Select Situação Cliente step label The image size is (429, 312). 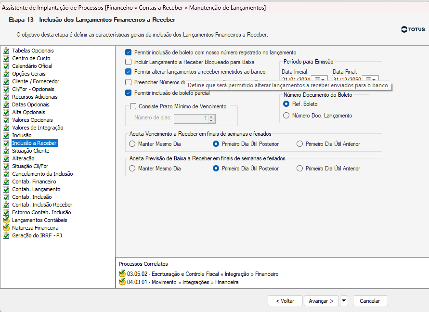click(31, 151)
